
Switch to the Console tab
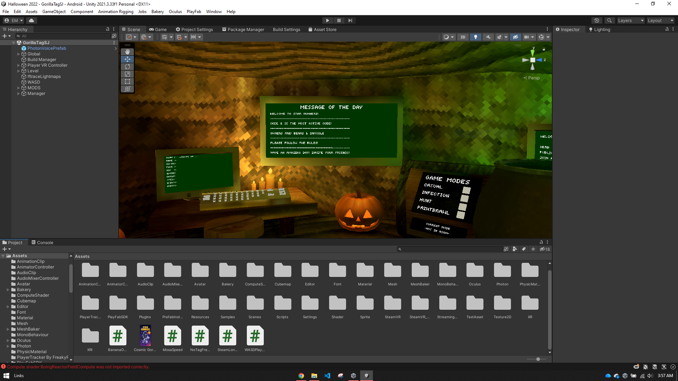[42, 242]
